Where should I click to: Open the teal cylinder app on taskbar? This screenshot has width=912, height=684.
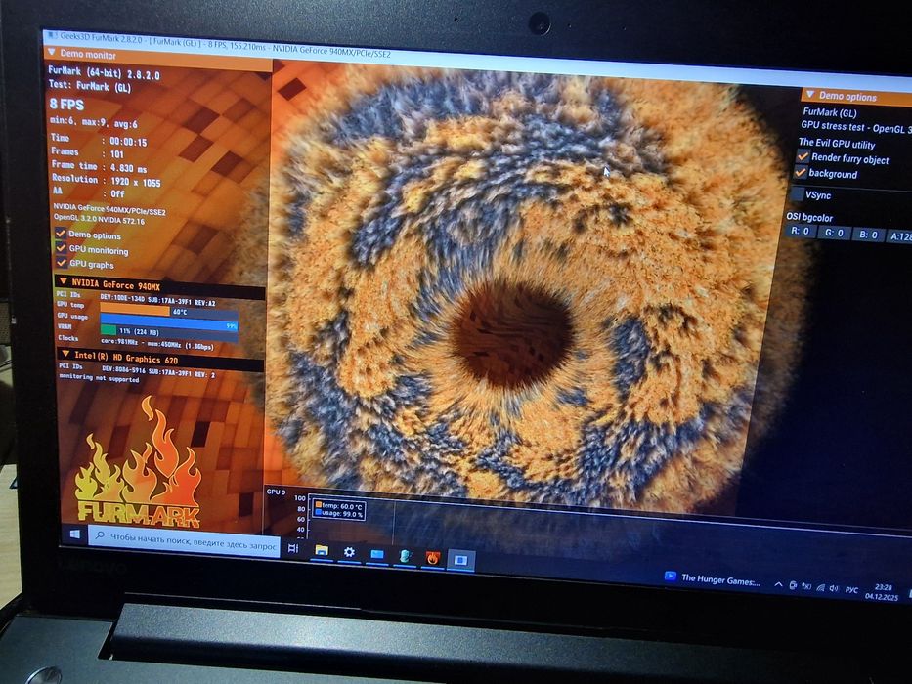click(405, 556)
